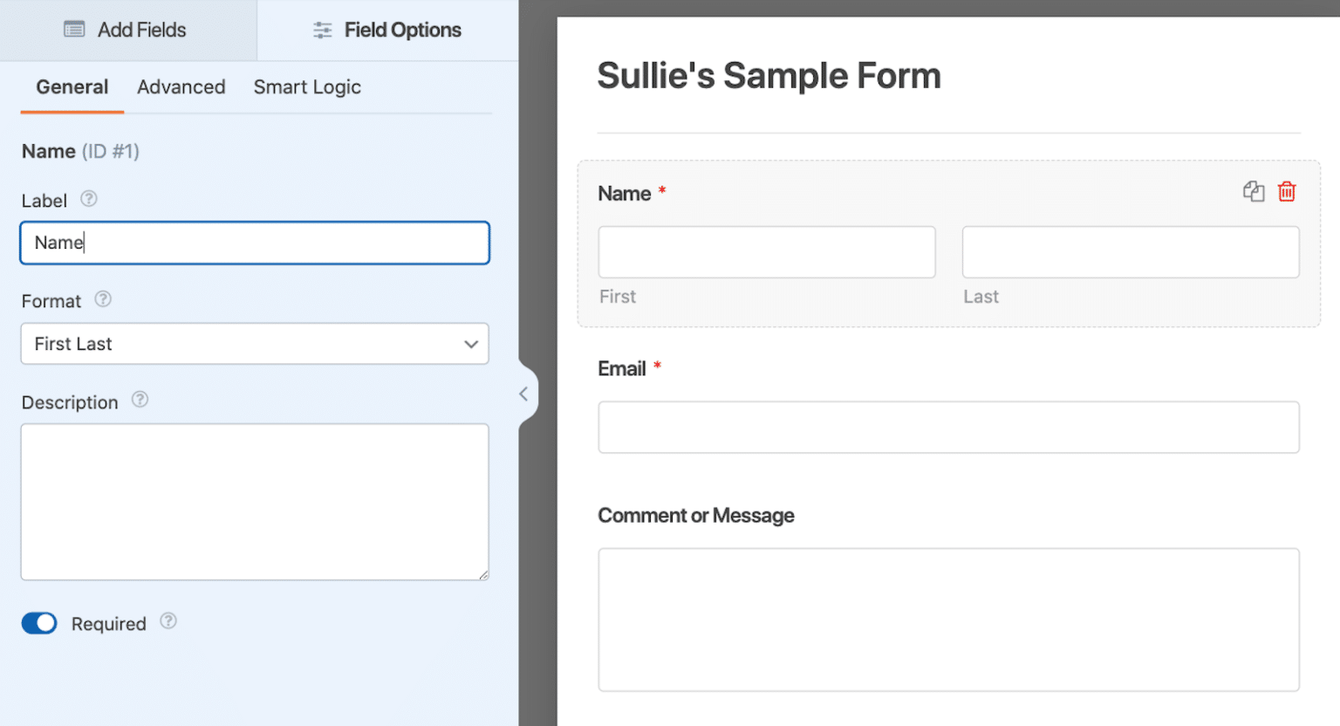Screen dimensions: 1340x726
Task: Open the Smart Logic tab
Action: click(x=307, y=86)
